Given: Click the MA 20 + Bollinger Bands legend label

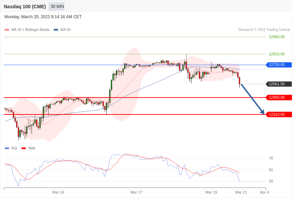Looking at the screenshot, I should click(x=30, y=30).
